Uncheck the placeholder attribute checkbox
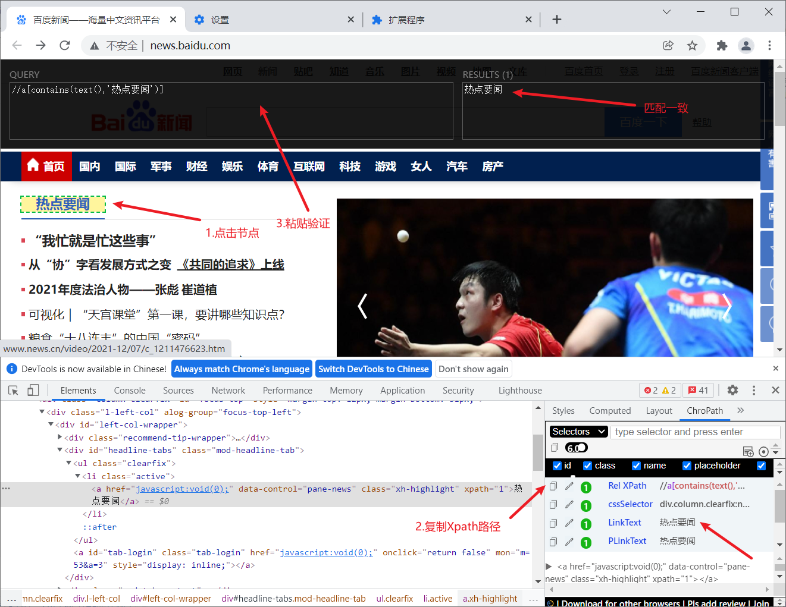 point(687,466)
